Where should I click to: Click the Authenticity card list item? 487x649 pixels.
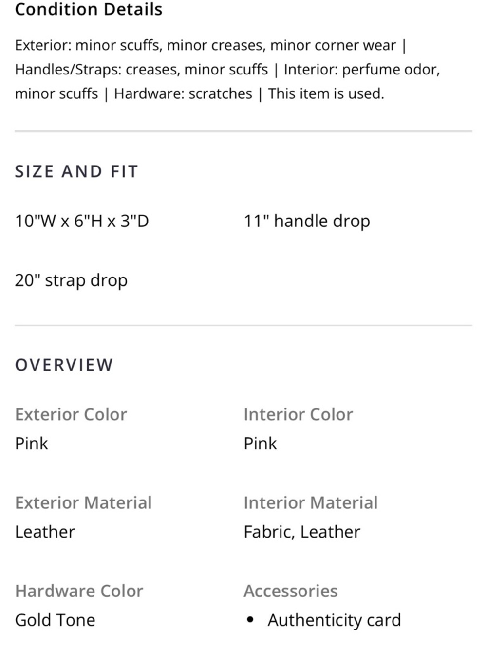point(334,620)
